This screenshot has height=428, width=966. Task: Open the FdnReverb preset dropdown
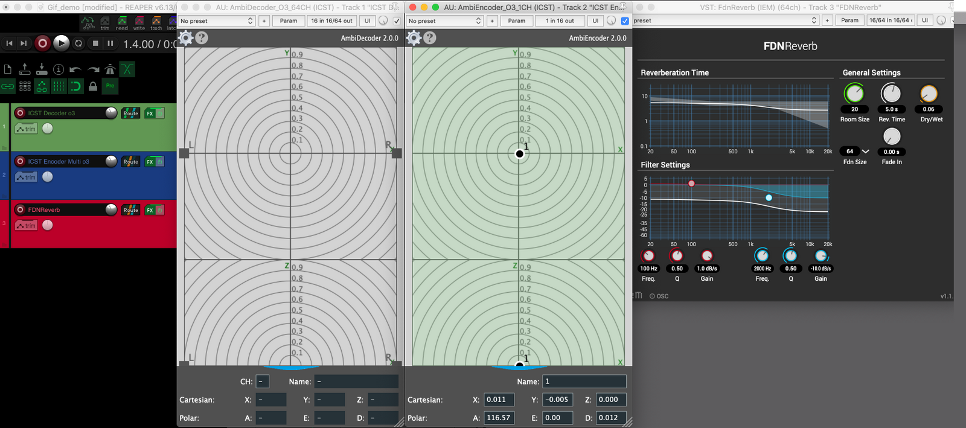(x=724, y=21)
